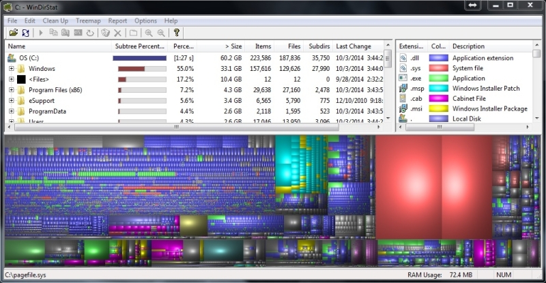Viewport: 546px width, 283px height.
Task: Expand the <Files> node
Action: (x=12, y=79)
